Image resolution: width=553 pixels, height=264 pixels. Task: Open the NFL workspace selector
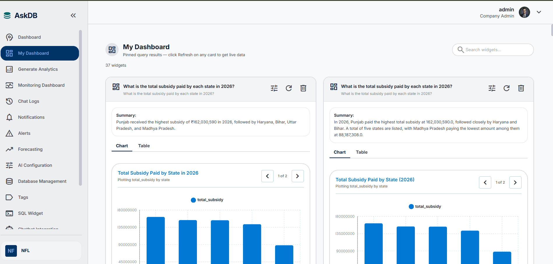tap(41, 251)
